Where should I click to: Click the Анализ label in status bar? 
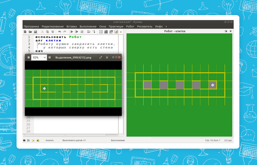(x=49, y=140)
